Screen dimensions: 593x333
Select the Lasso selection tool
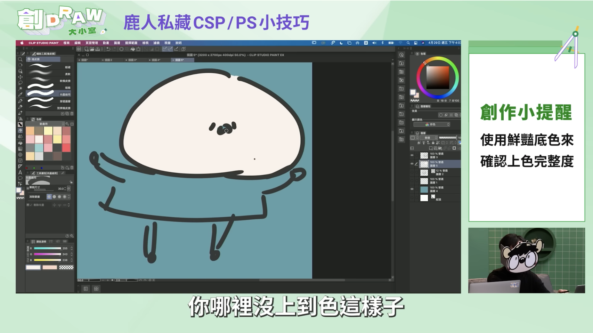click(x=20, y=83)
